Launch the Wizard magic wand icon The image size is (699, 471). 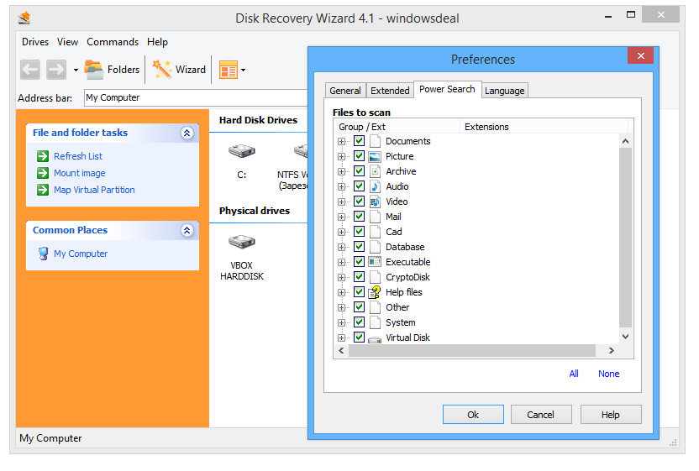(x=162, y=70)
